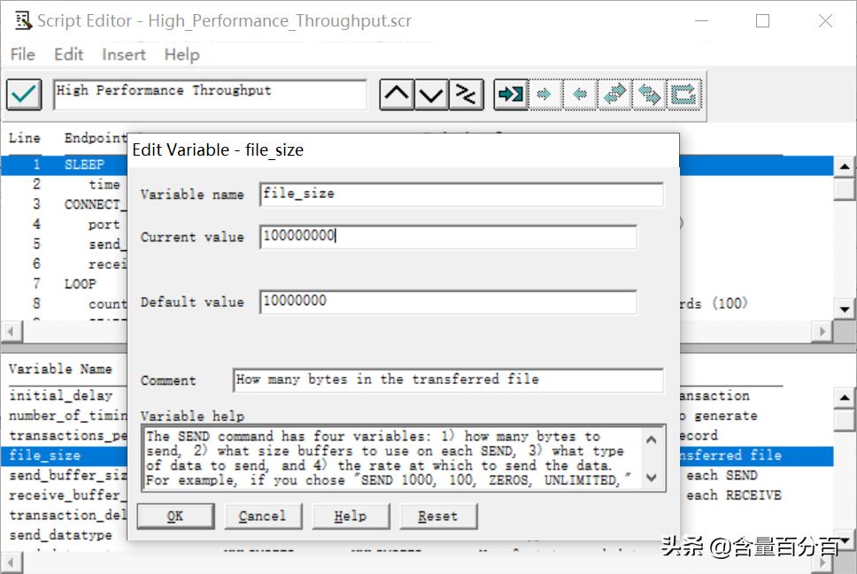Click script list horizontal scroll right arrow
This screenshot has height=574, width=857.
pos(822,332)
